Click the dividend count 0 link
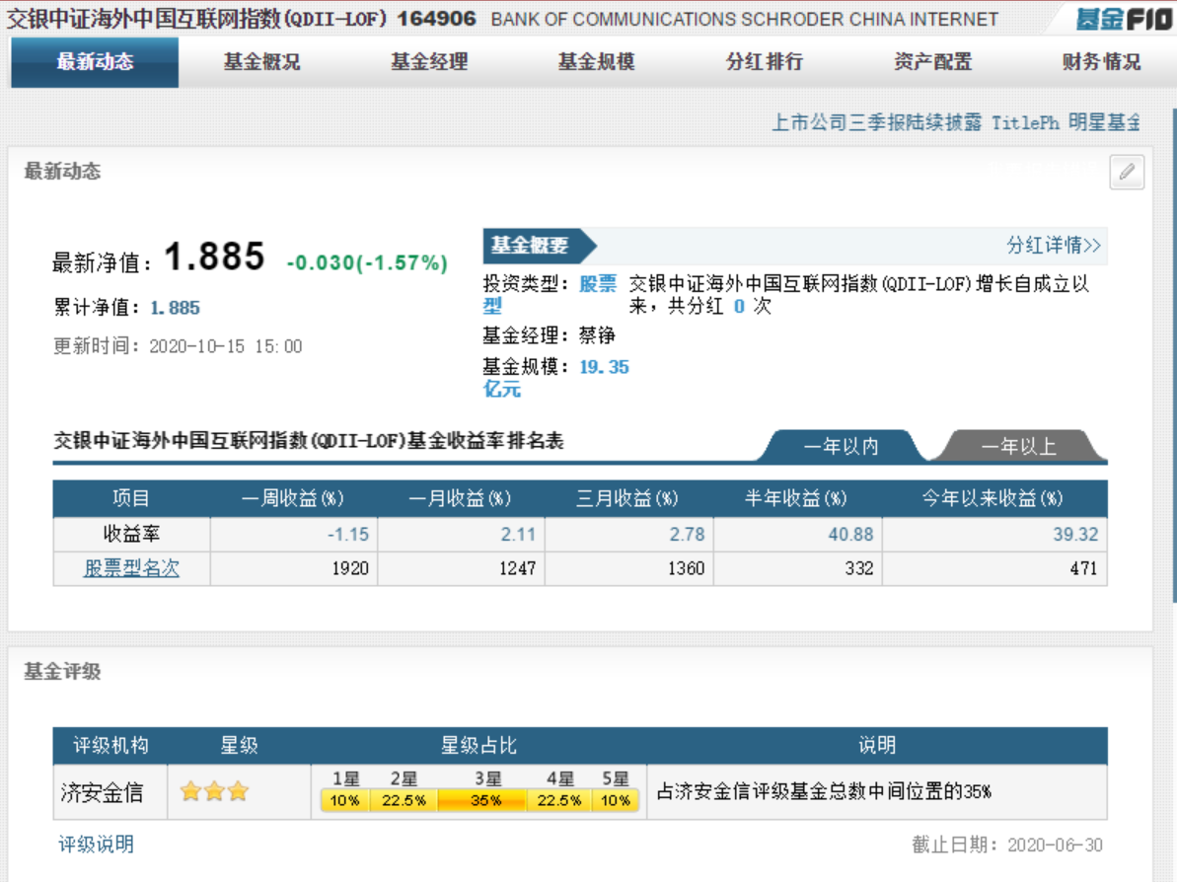The image size is (1177, 882). [739, 306]
